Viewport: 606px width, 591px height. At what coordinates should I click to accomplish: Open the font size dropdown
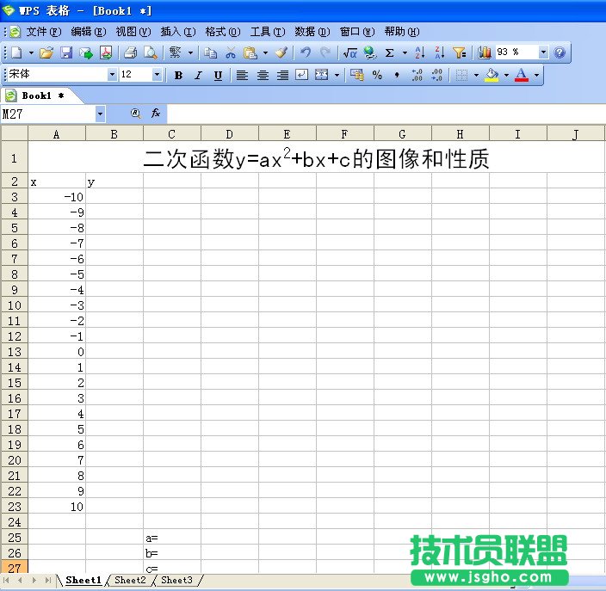[157, 75]
